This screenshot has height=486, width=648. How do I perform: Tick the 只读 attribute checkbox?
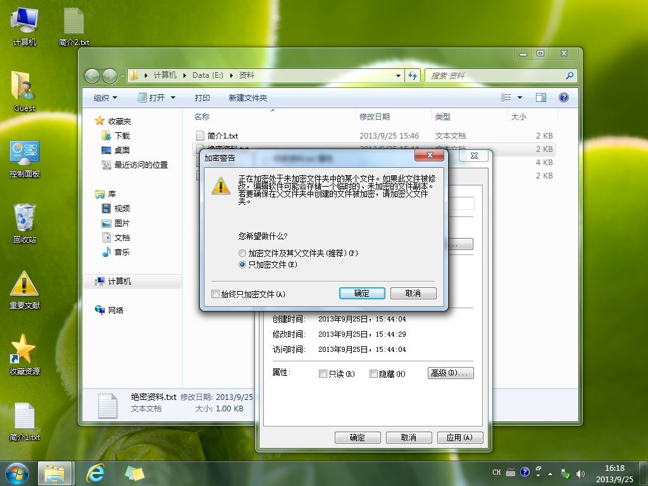(323, 373)
